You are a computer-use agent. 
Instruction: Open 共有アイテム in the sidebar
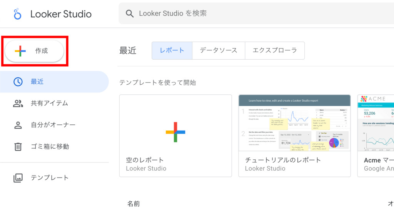point(54,103)
